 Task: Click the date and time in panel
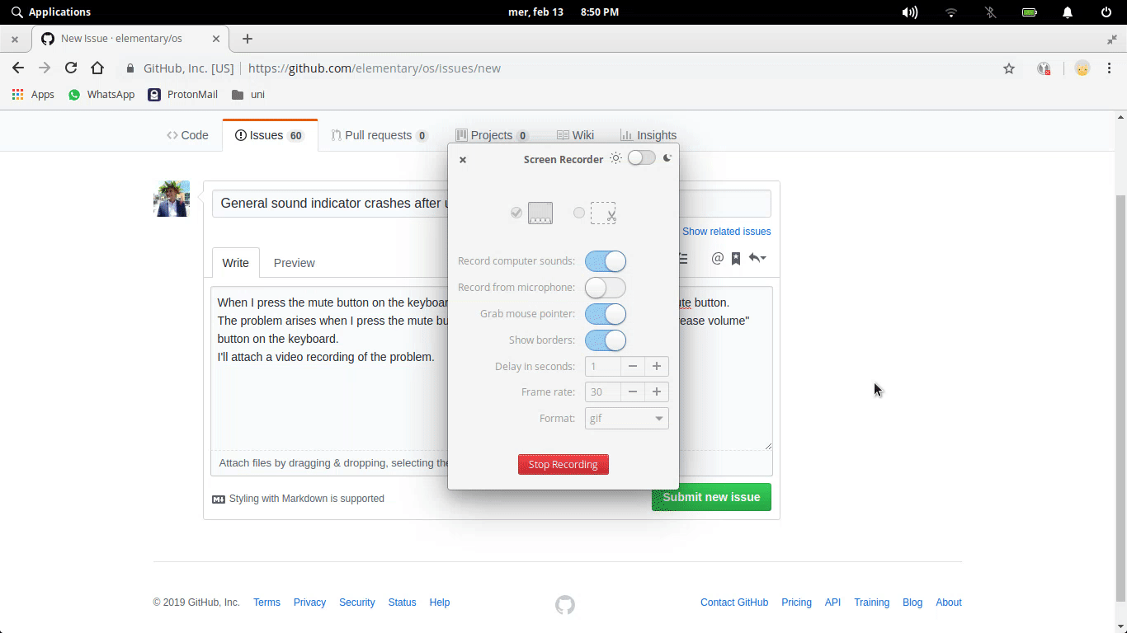click(563, 12)
